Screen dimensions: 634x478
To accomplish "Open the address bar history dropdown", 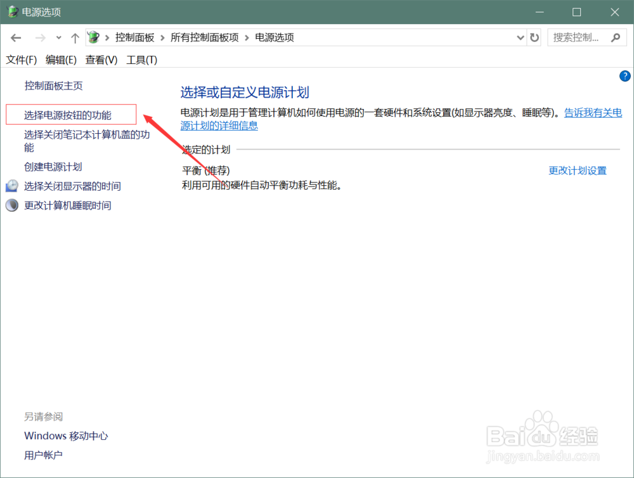I will [520, 37].
